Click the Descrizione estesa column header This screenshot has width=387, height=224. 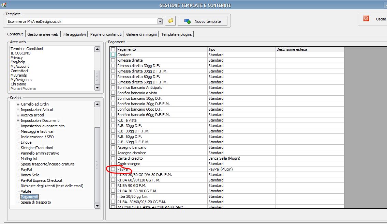tap(310, 49)
